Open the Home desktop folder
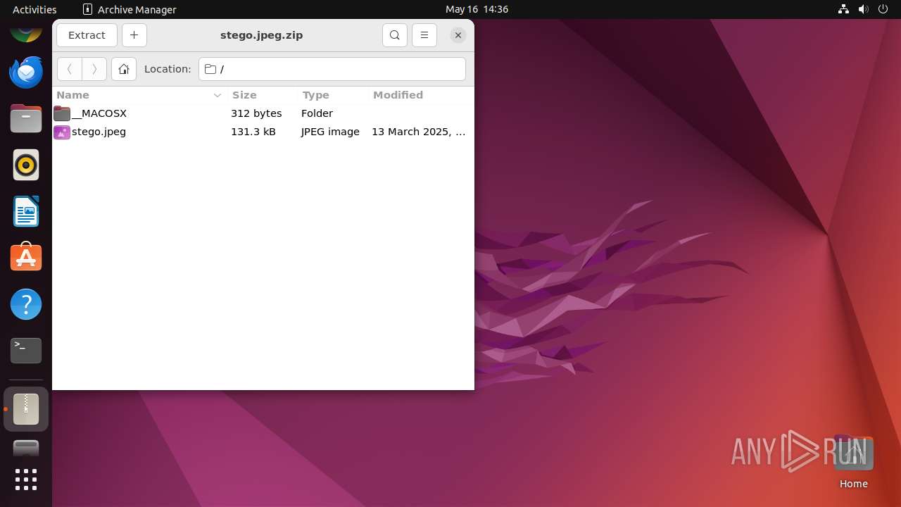 [x=853, y=463]
